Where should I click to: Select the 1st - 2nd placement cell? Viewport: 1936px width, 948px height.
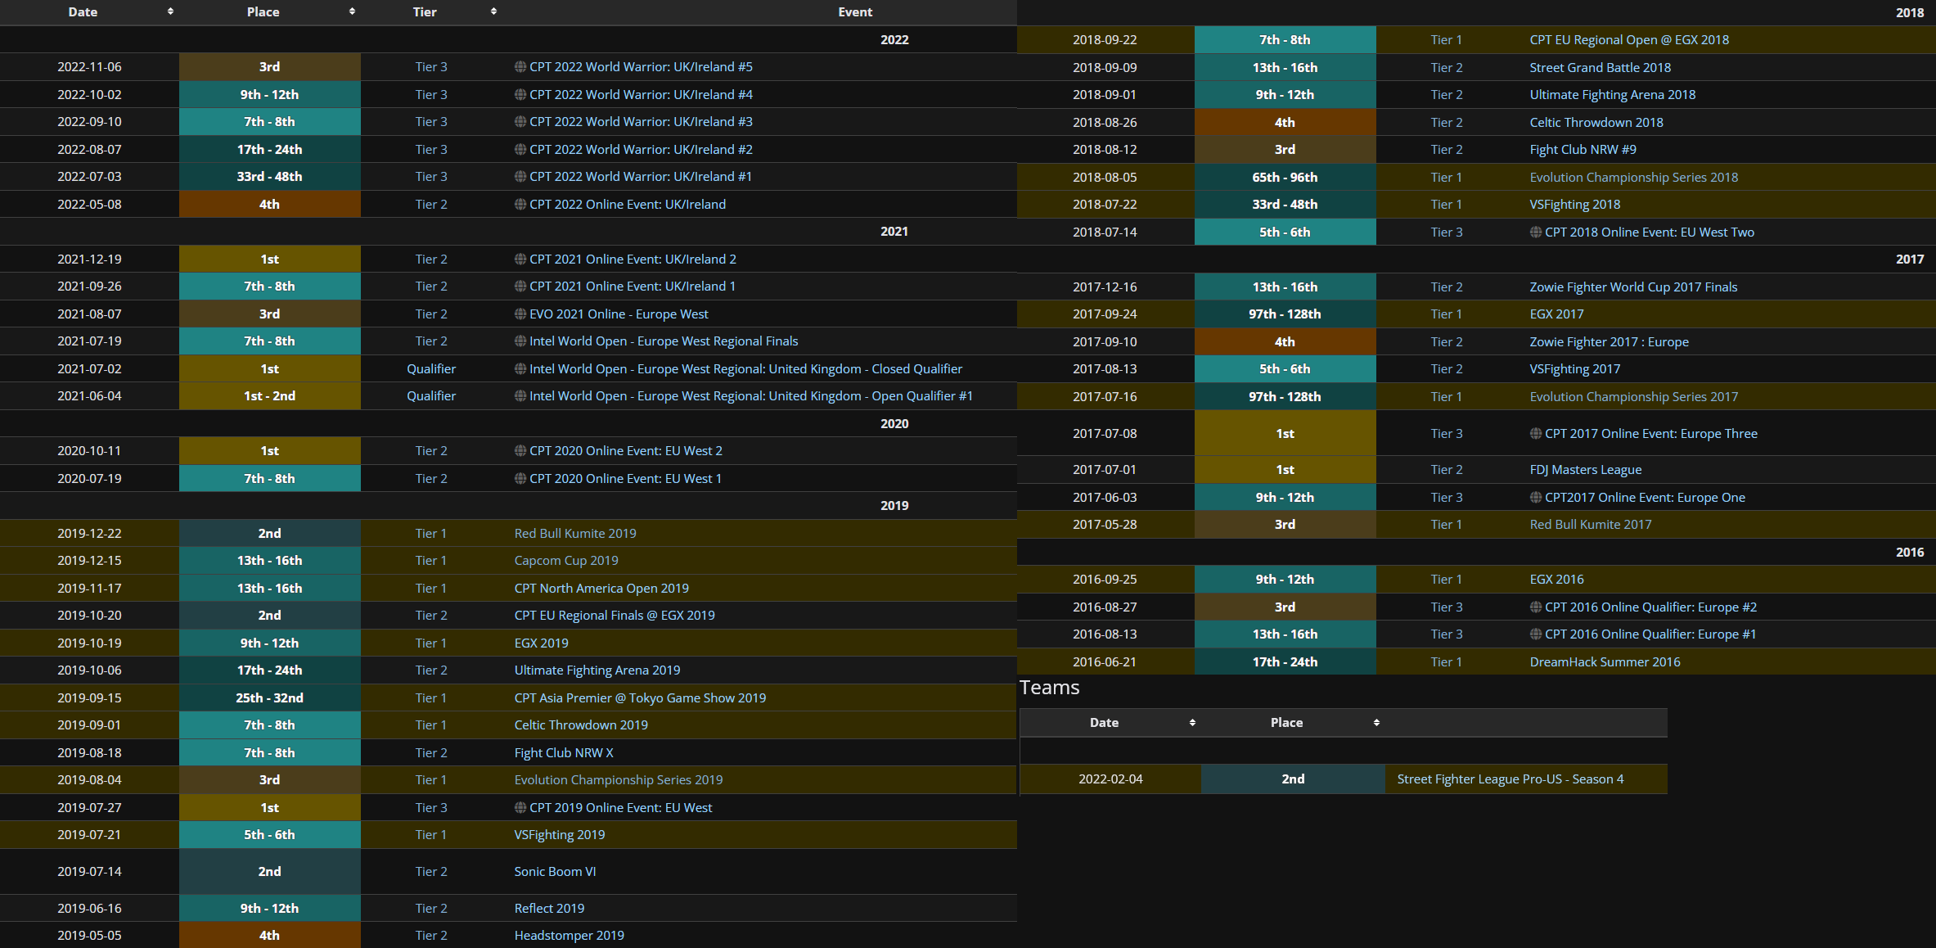point(269,396)
